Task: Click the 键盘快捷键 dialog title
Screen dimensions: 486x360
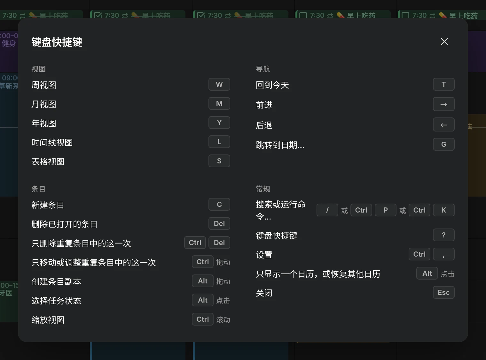Action: coord(57,42)
